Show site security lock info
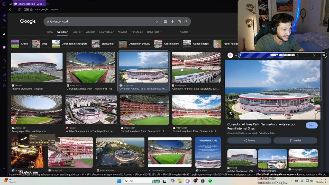Viewport: 329px width, 185px height. [x=31, y=10]
